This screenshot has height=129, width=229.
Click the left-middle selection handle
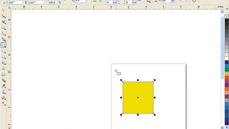pyautogui.click(x=121, y=97)
